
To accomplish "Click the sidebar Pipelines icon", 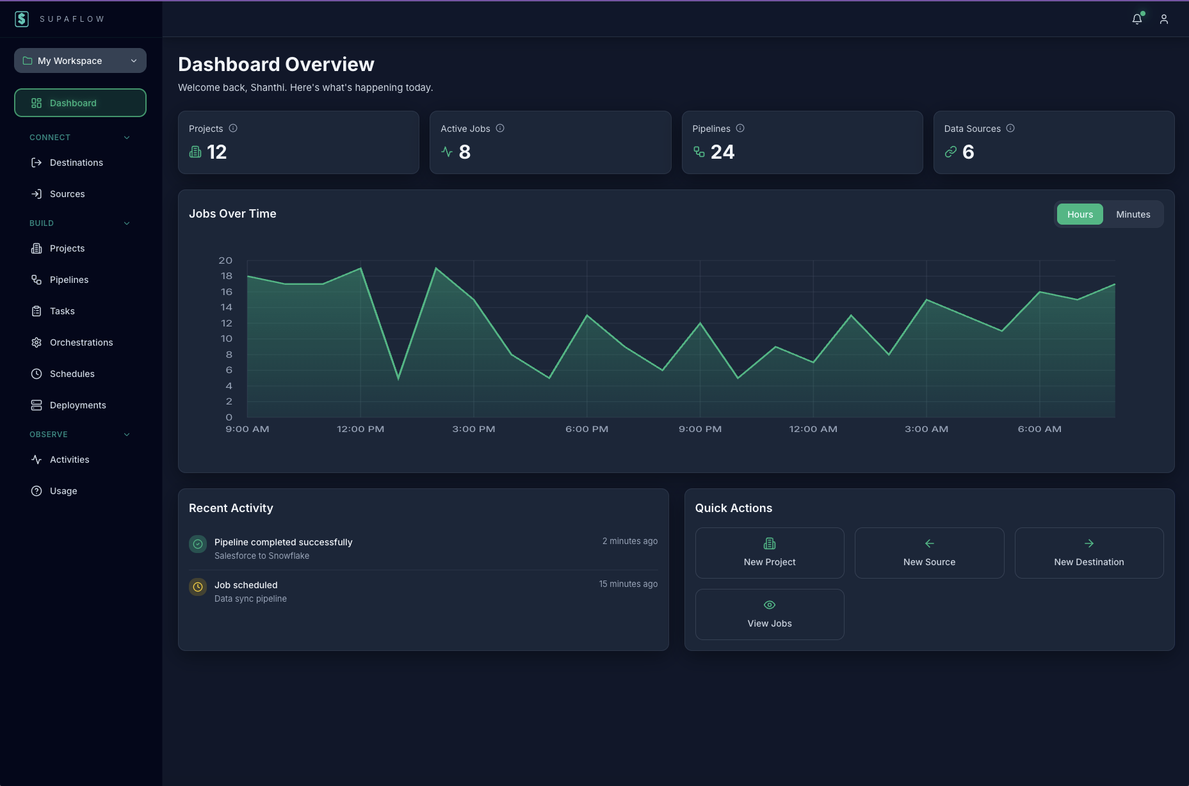I will click(x=36, y=280).
